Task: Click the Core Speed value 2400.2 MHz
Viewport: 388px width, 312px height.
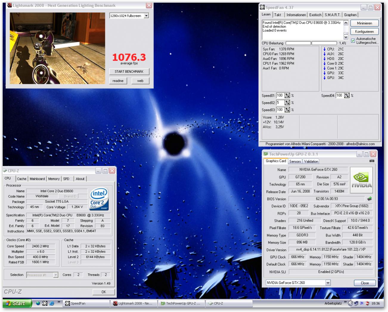Action: [x=41, y=246]
